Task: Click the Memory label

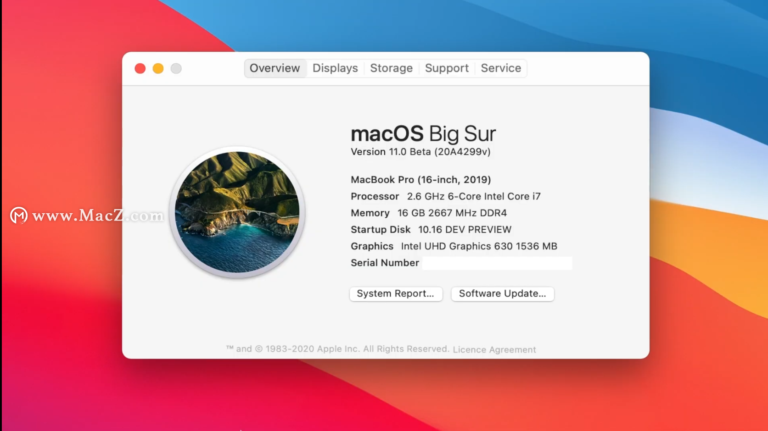Action: pyautogui.click(x=370, y=213)
